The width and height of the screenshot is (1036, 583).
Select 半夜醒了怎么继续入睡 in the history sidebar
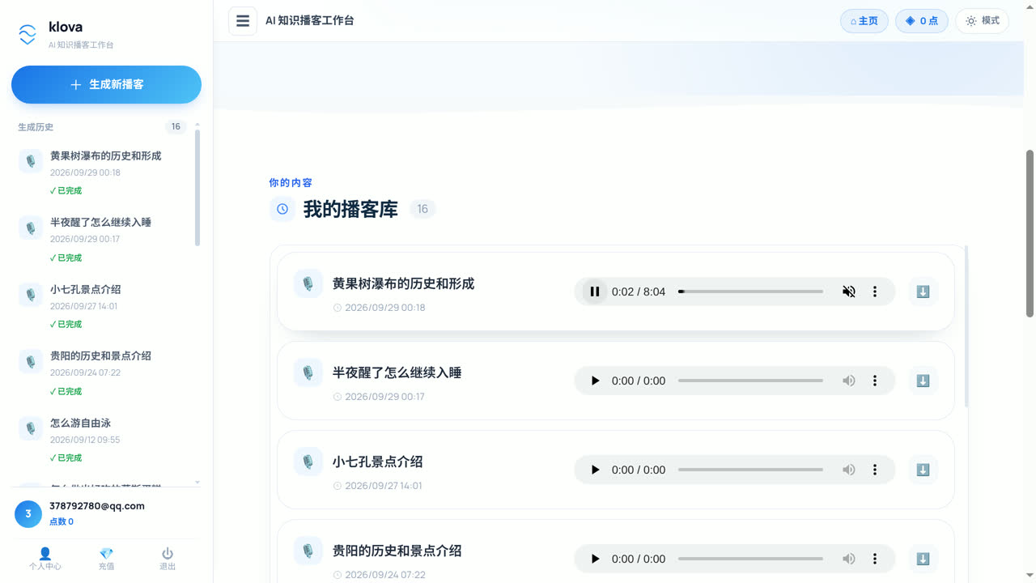[103, 239]
